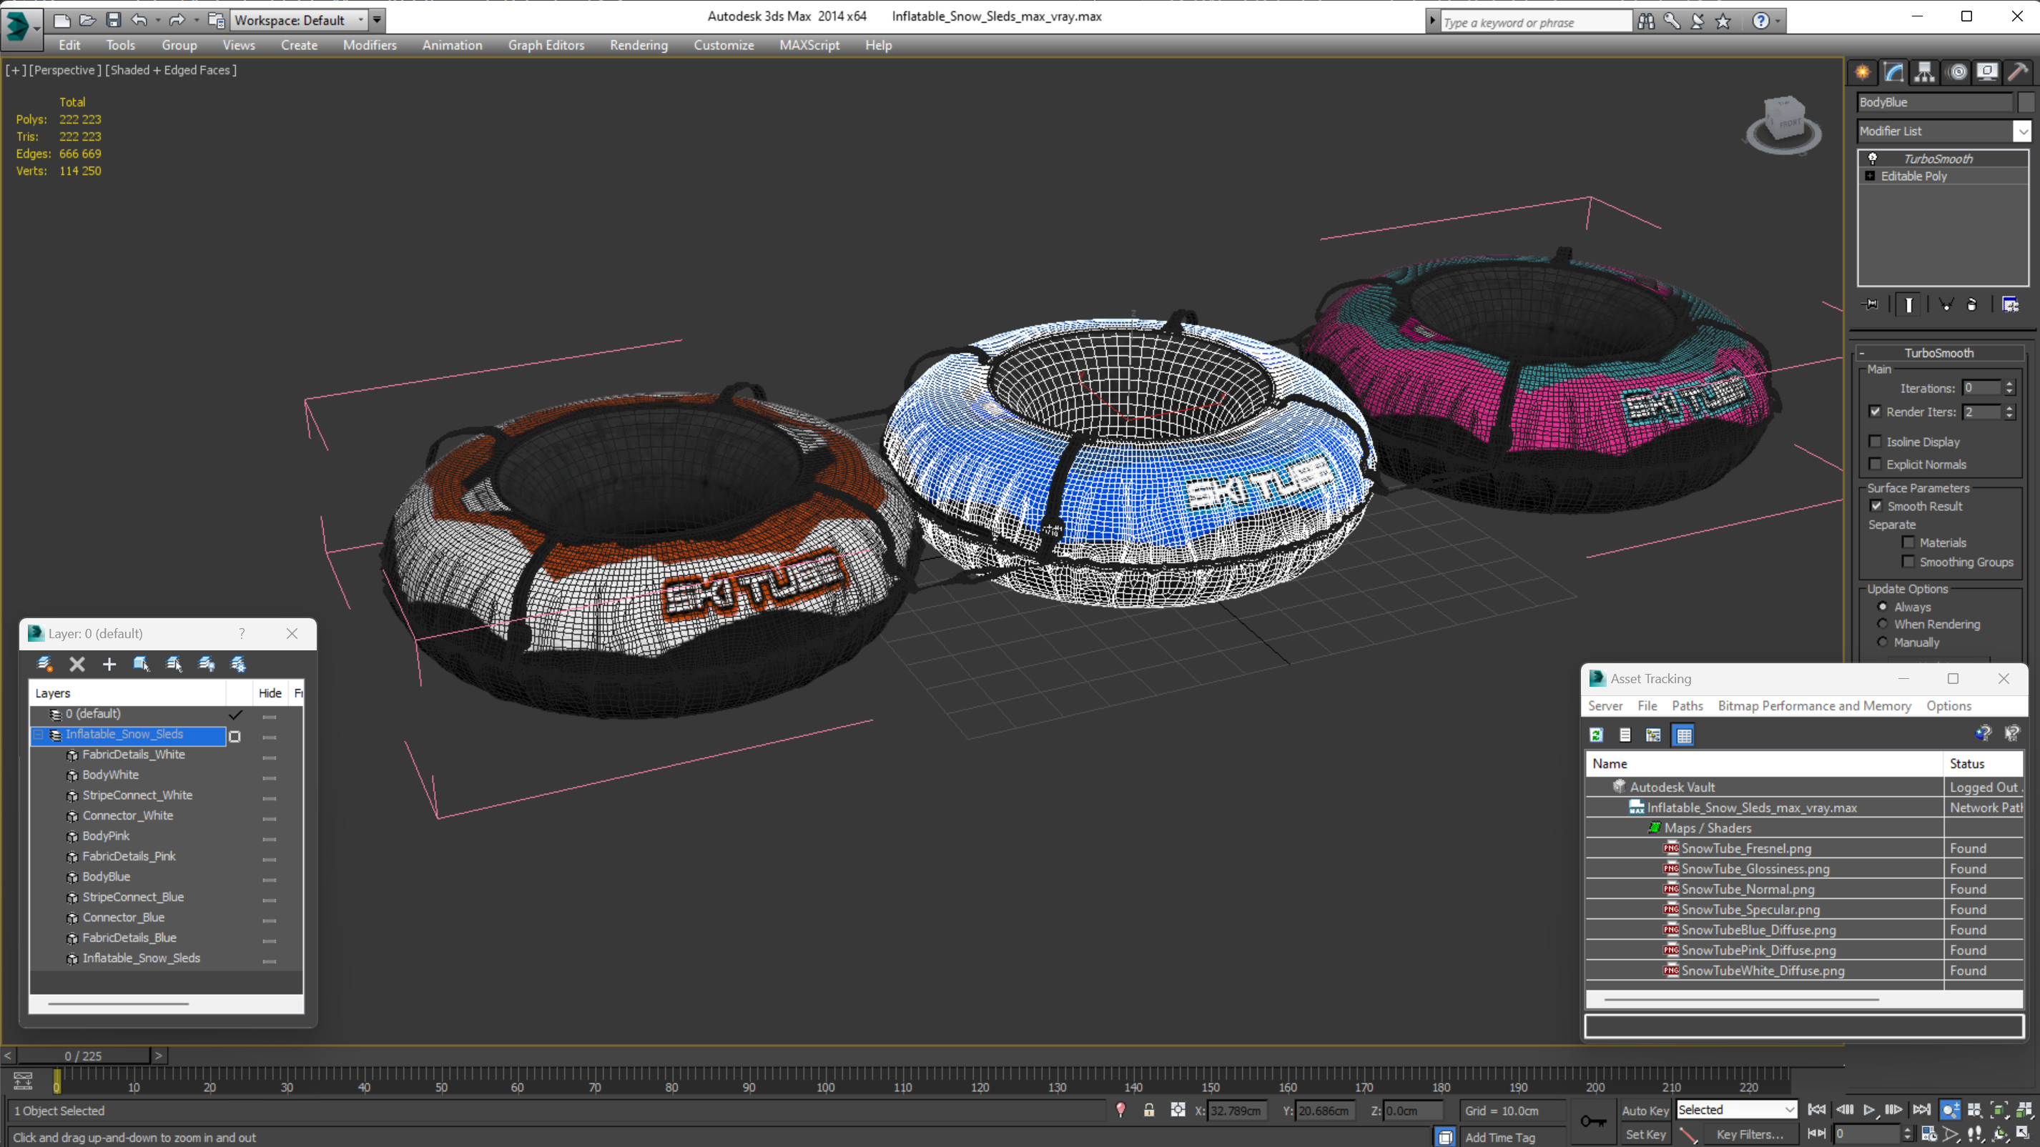Delete highlighted layer icon in Layer dialog
The width and height of the screenshot is (2040, 1147).
tap(77, 664)
